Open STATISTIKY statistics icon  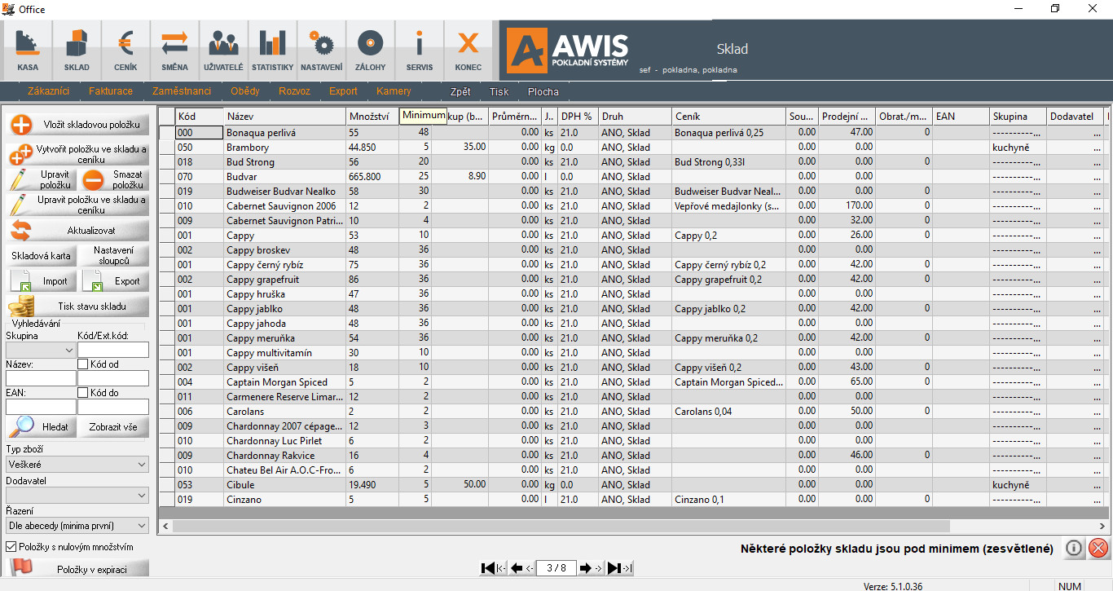click(272, 50)
